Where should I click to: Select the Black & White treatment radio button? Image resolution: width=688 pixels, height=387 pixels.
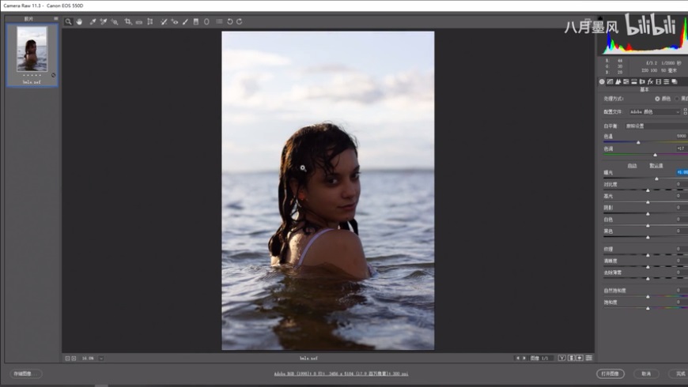point(677,99)
